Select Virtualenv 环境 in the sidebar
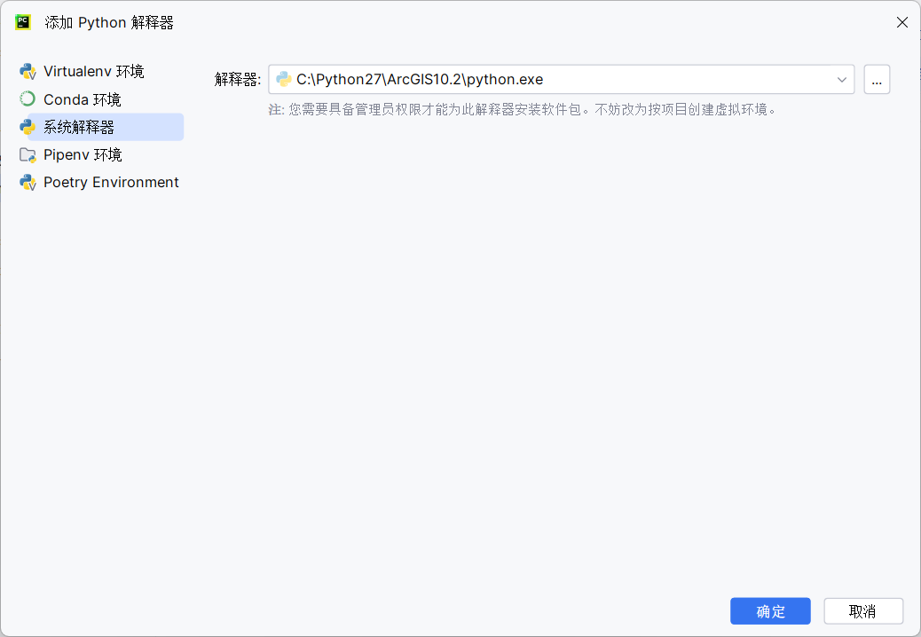Viewport: 921px width, 637px height. [94, 72]
